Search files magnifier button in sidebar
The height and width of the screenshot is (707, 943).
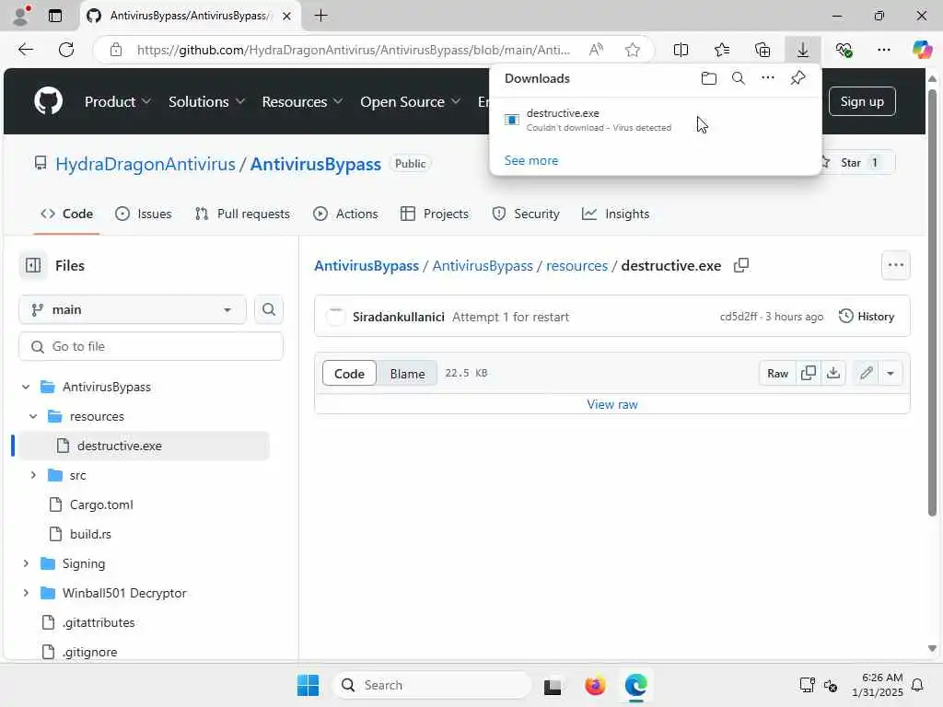pyautogui.click(x=269, y=309)
